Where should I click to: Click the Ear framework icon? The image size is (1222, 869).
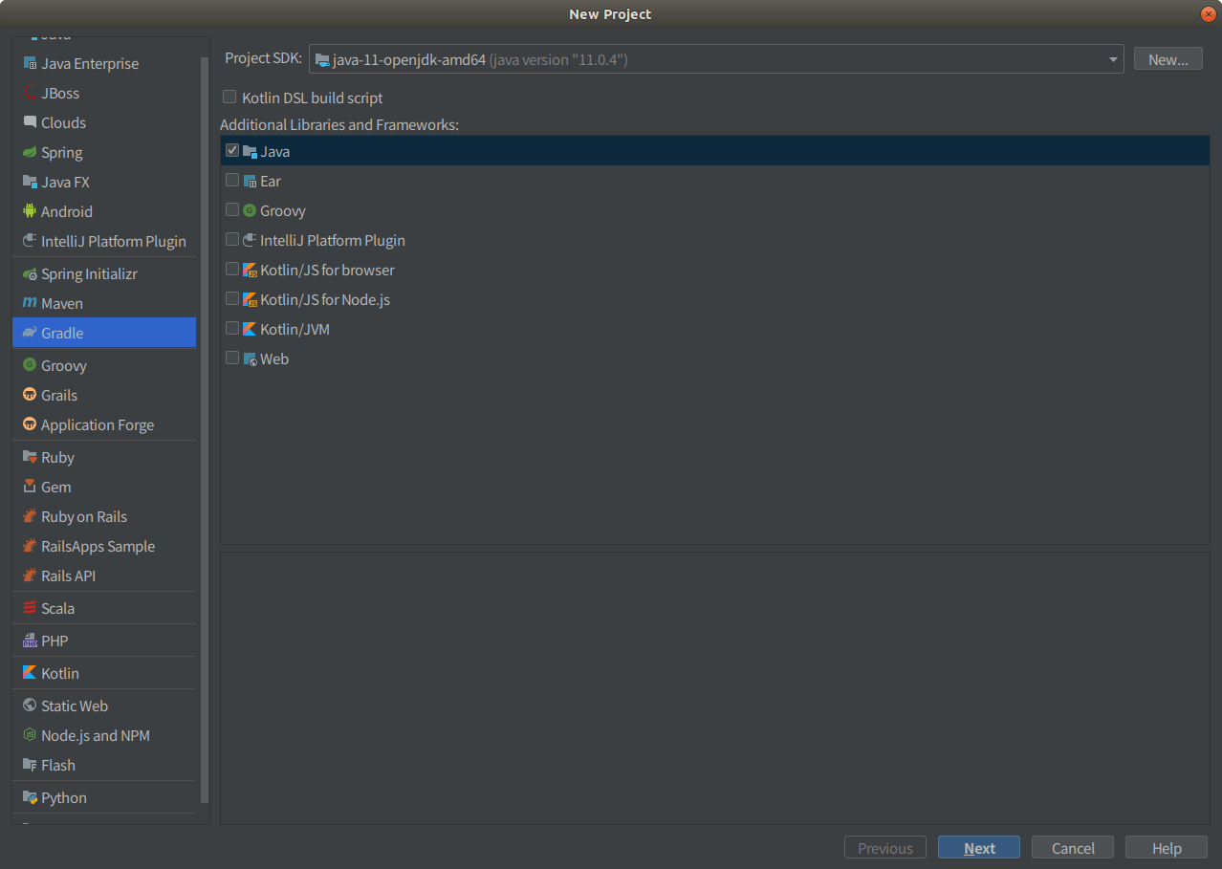(x=250, y=182)
